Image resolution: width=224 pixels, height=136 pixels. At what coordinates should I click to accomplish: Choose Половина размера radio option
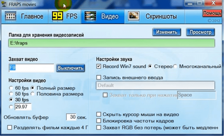33,94
